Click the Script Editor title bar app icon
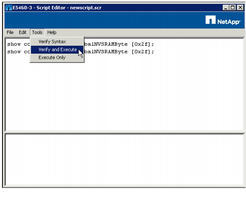246x198 pixels. tap(9, 8)
